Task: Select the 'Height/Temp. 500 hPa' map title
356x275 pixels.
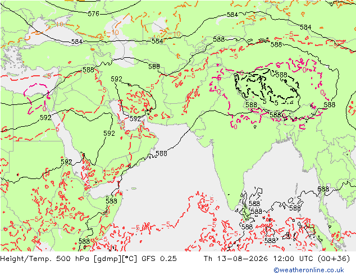Action: (x=45, y=258)
